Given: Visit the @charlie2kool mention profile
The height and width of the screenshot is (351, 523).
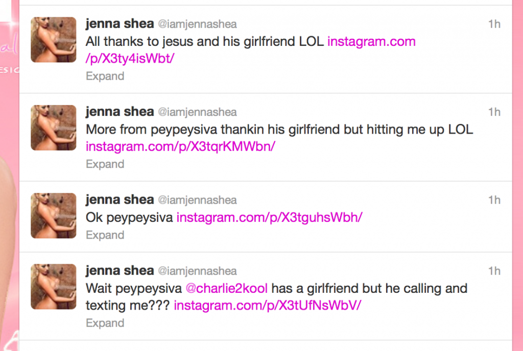Looking at the screenshot, I should click(x=226, y=288).
